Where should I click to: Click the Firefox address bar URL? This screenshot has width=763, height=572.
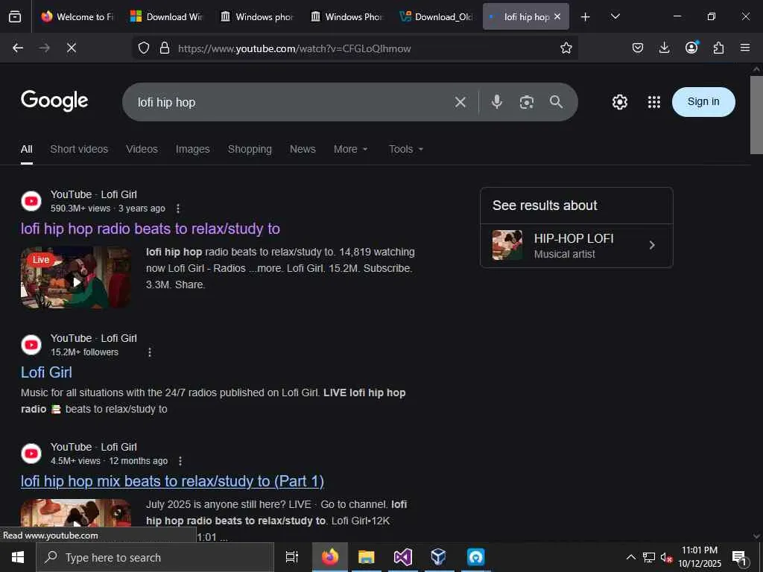point(294,48)
